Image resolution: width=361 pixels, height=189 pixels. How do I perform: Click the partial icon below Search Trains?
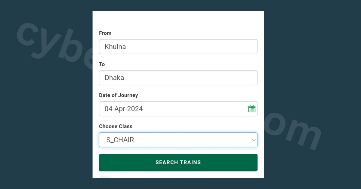105,177
